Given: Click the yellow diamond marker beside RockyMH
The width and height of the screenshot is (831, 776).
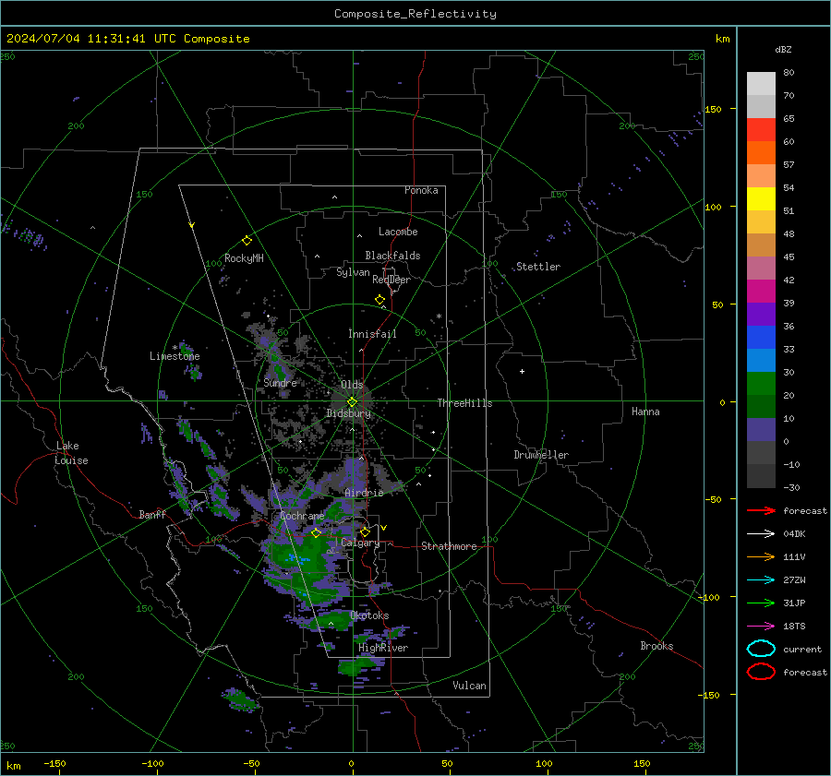Looking at the screenshot, I should [x=247, y=241].
